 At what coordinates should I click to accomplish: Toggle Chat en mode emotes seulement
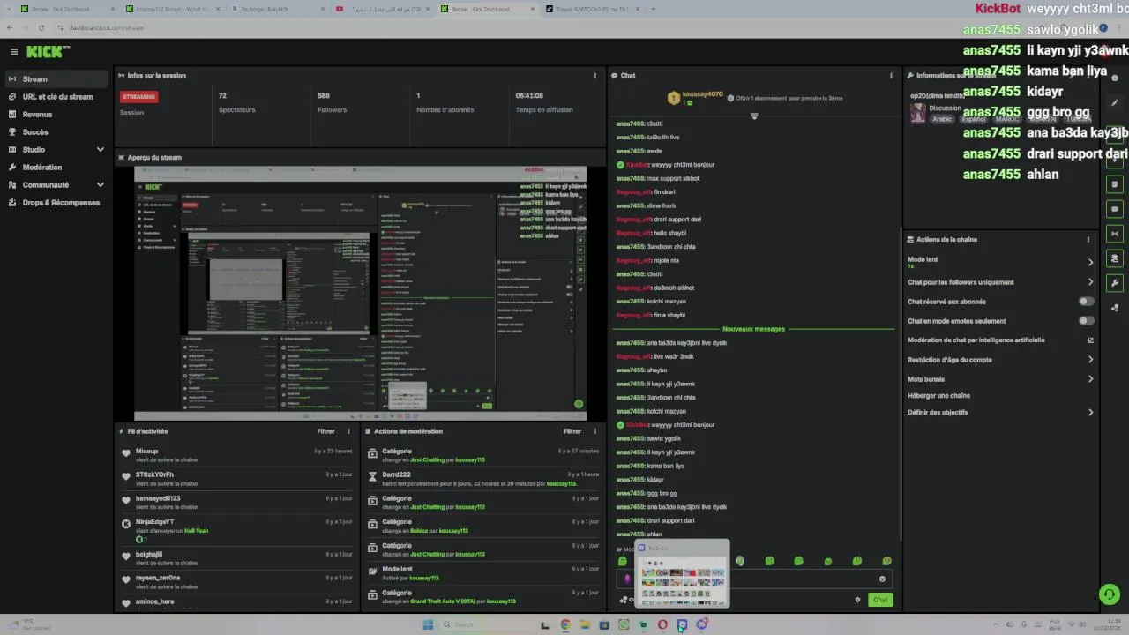tap(1087, 321)
